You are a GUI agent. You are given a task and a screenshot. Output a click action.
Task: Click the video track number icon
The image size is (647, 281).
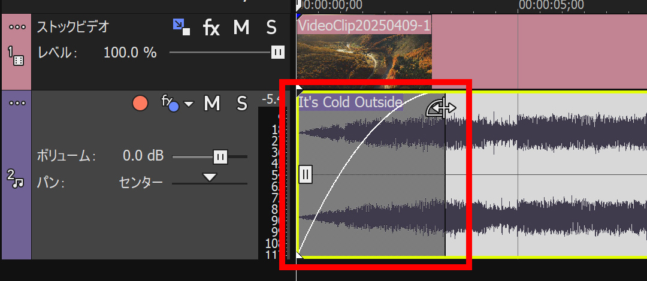coord(16,56)
